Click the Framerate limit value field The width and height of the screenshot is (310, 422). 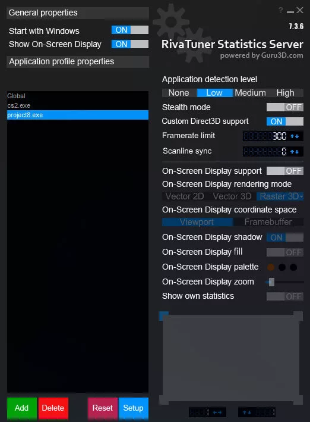click(x=265, y=136)
